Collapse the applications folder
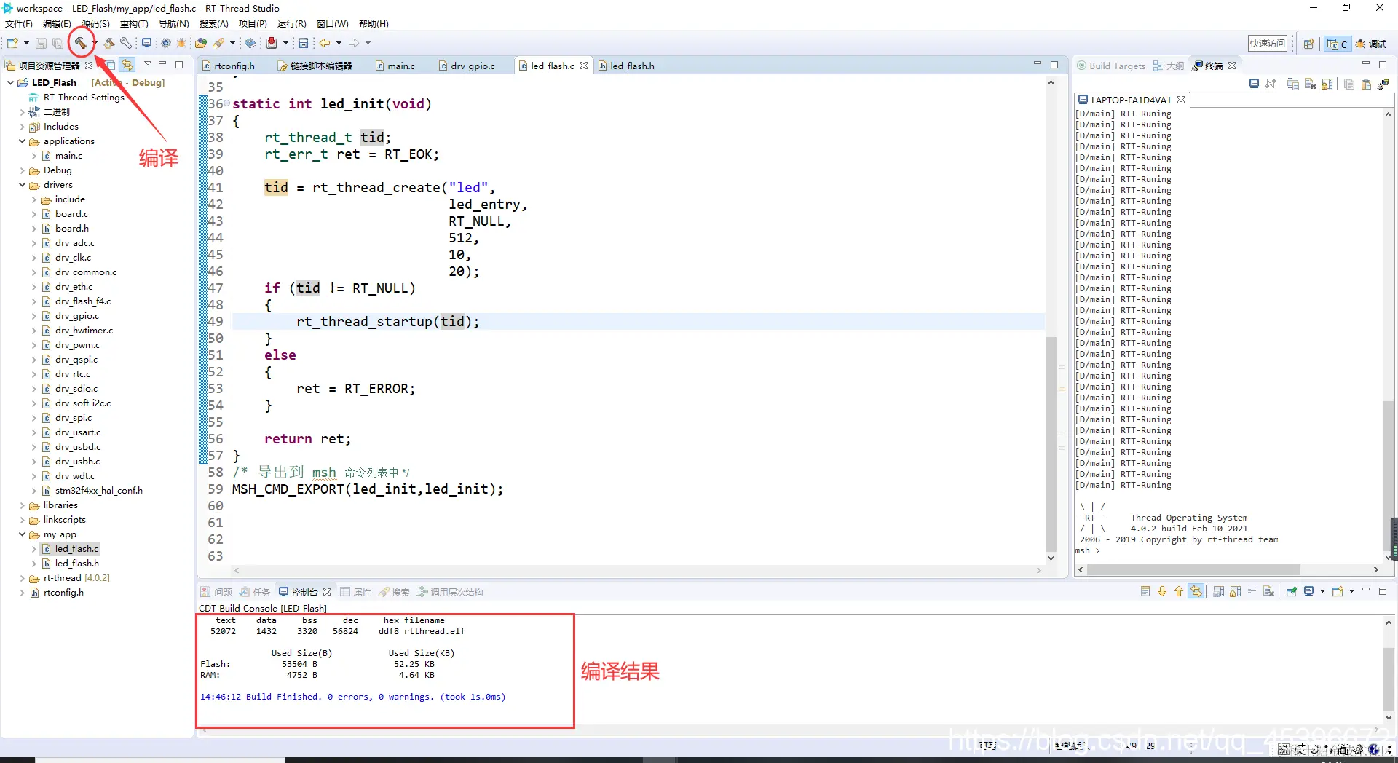 [x=22, y=141]
